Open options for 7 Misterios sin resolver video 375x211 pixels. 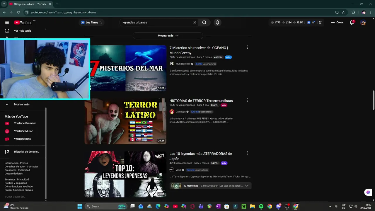coord(248,47)
